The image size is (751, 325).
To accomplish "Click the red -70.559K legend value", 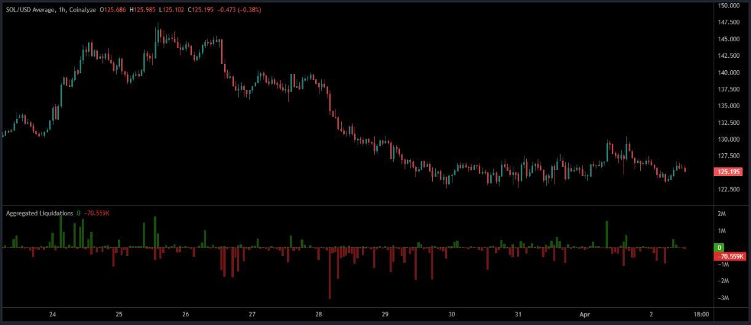I will click(97, 213).
